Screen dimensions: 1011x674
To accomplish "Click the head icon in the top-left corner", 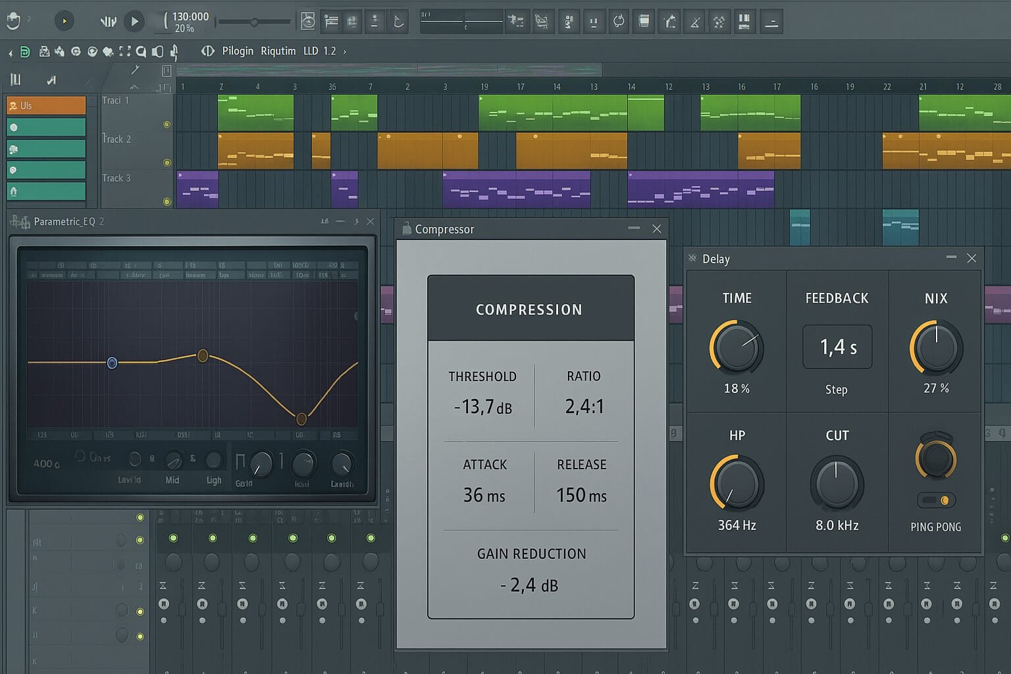I will 14,21.
